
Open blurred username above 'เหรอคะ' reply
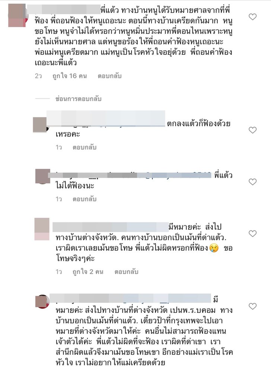[x=106, y=118]
